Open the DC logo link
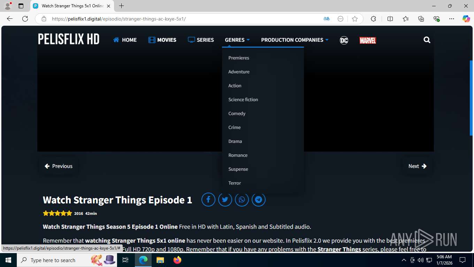 pos(344,40)
